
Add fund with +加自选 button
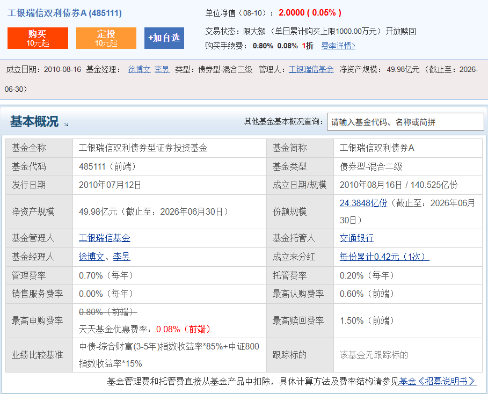(x=164, y=38)
